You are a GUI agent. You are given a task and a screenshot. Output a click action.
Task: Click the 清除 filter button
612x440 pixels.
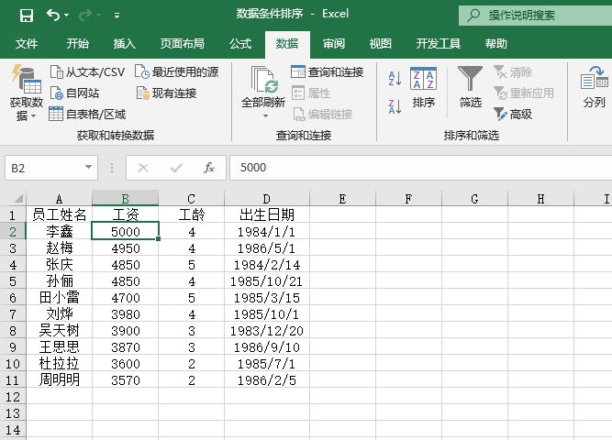(513, 72)
